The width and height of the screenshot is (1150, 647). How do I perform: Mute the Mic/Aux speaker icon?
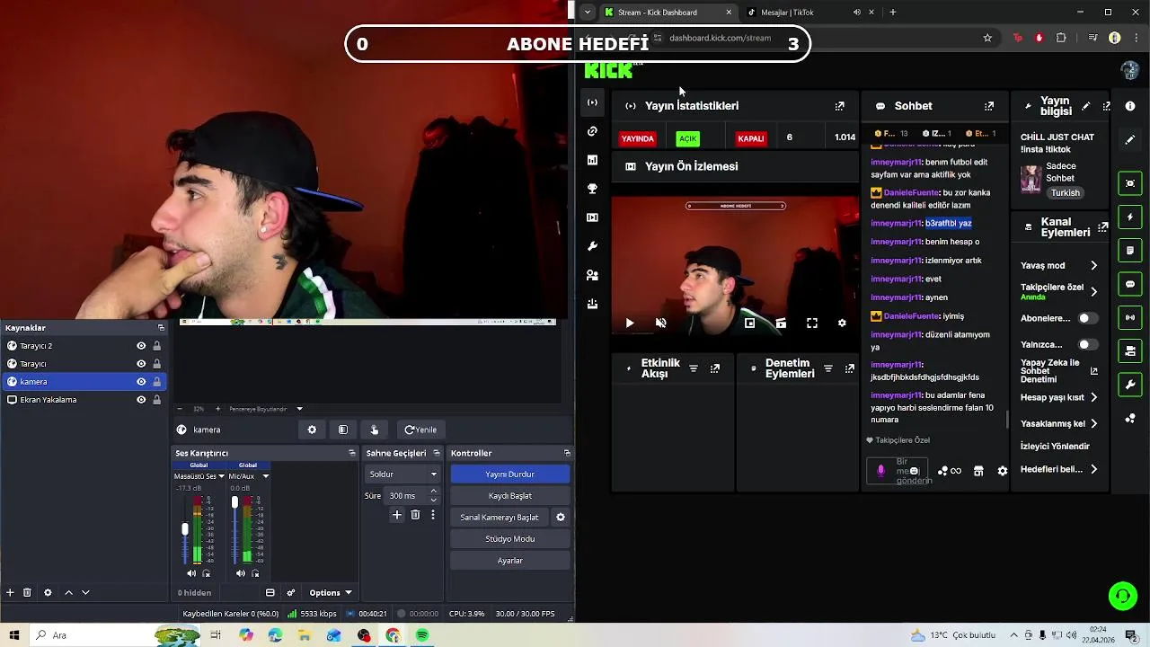(240, 573)
